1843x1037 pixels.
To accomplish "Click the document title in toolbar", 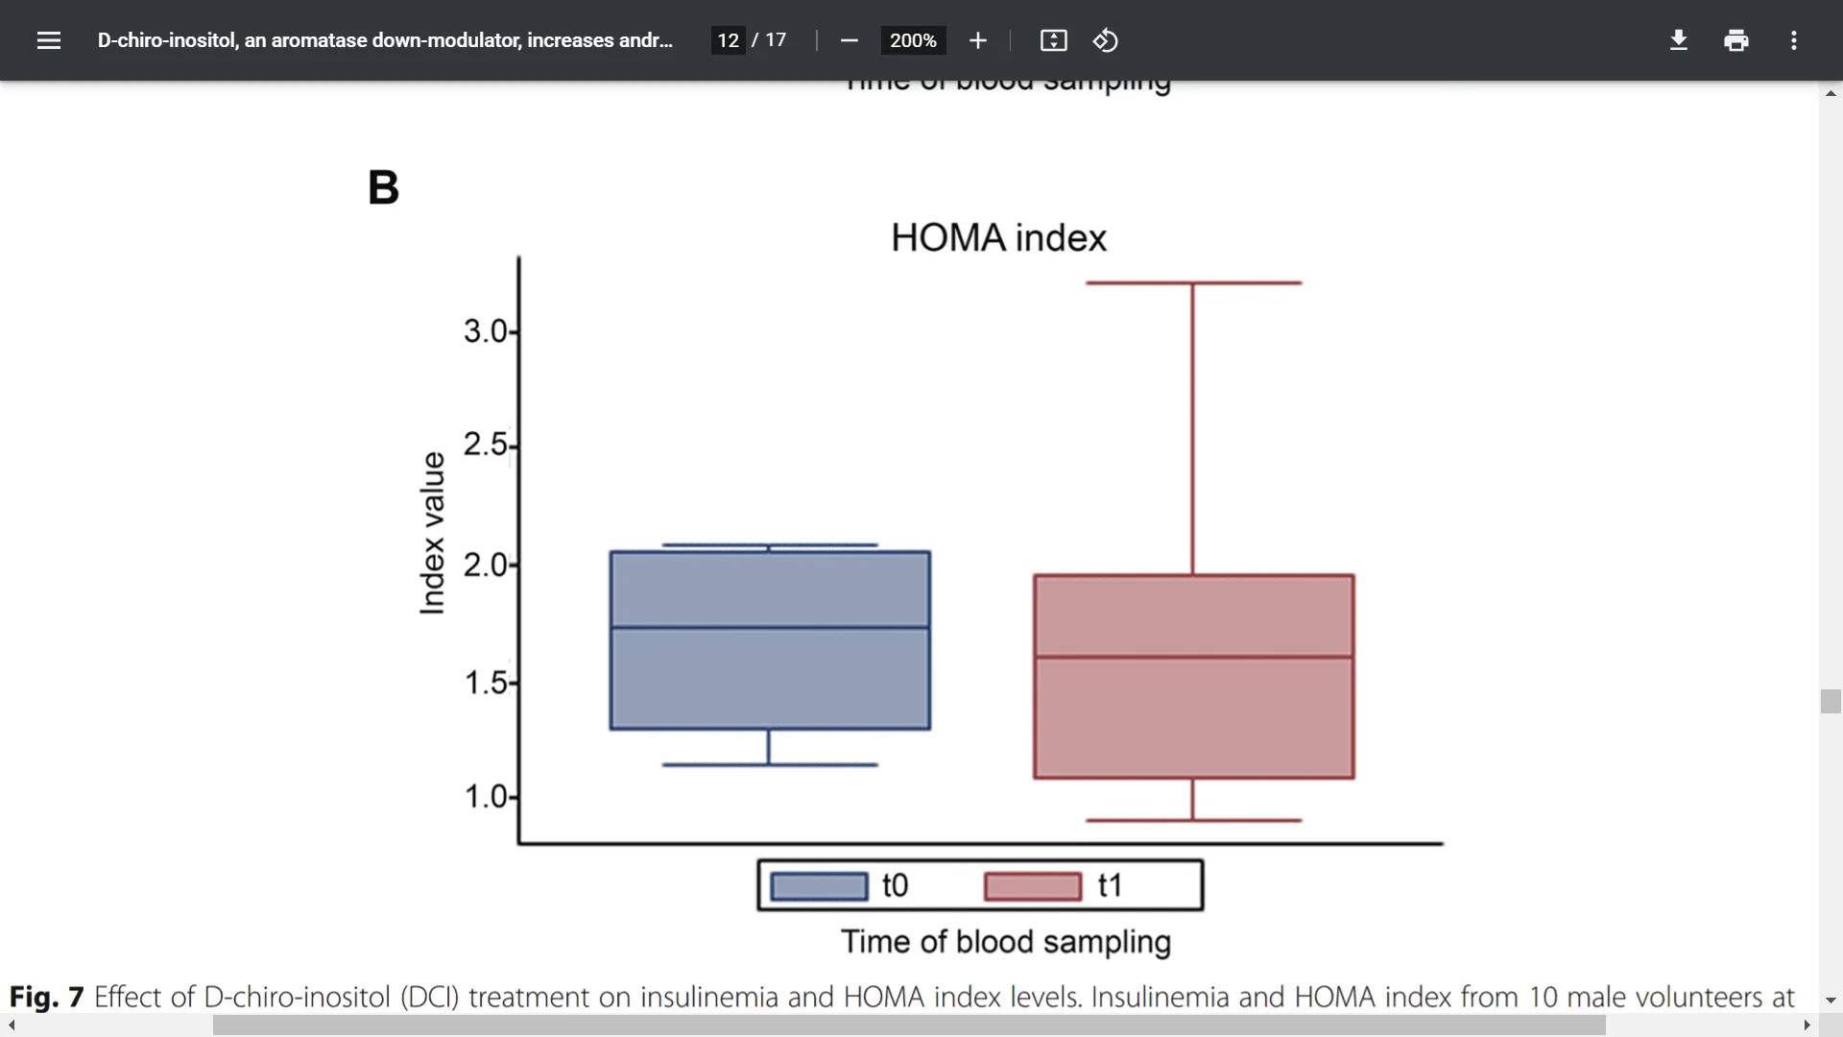I will click(x=385, y=40).
